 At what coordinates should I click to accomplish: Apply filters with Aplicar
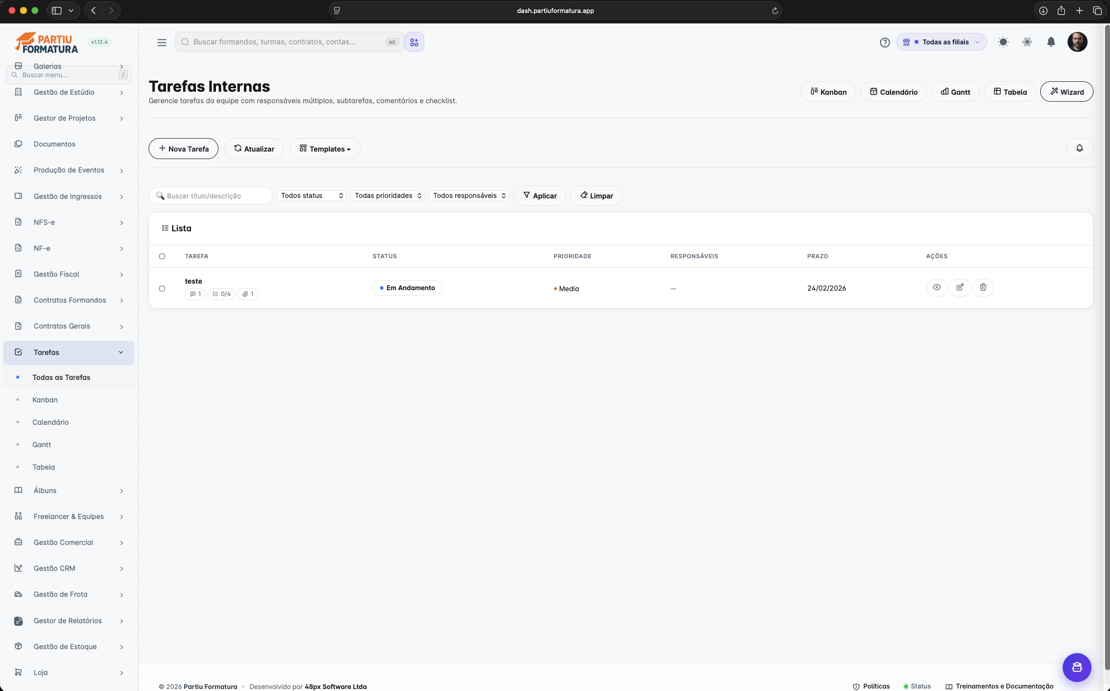tap(540, 196)
